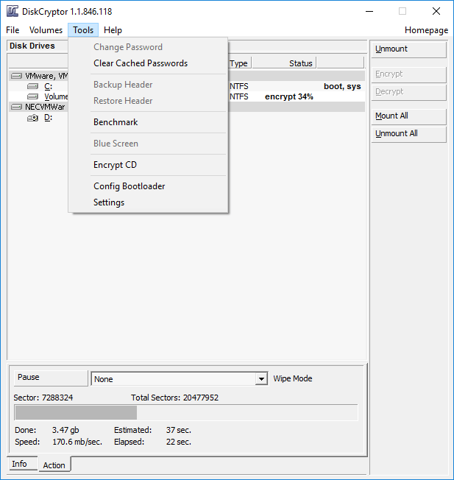The width and height of the screenshot is (454, 480).
Task: Click the '3.47 gb' done value
Action: pyautogui.click(x=65, y=430)
